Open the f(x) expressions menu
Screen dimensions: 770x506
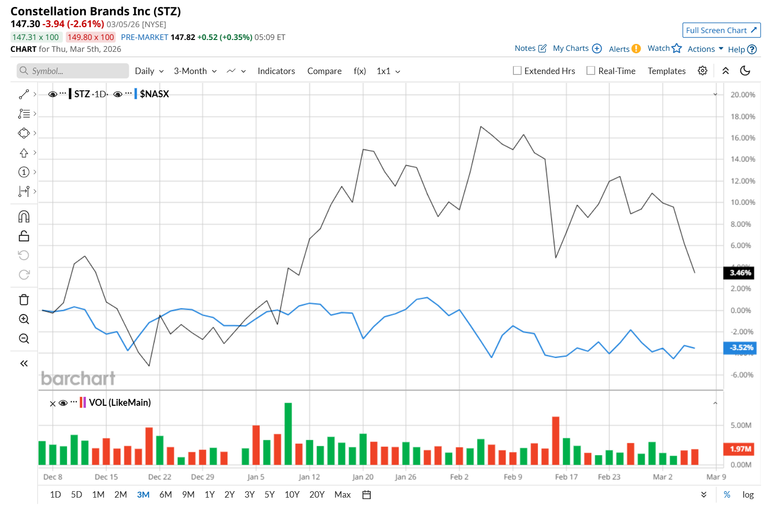click(360, 71)
